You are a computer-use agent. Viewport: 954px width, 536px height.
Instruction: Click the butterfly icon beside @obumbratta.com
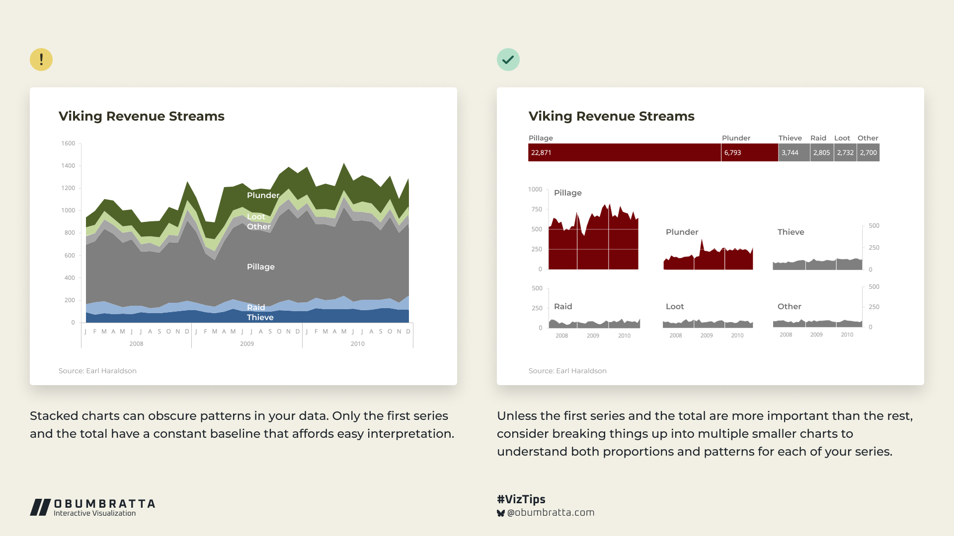(x=501, y=513)
